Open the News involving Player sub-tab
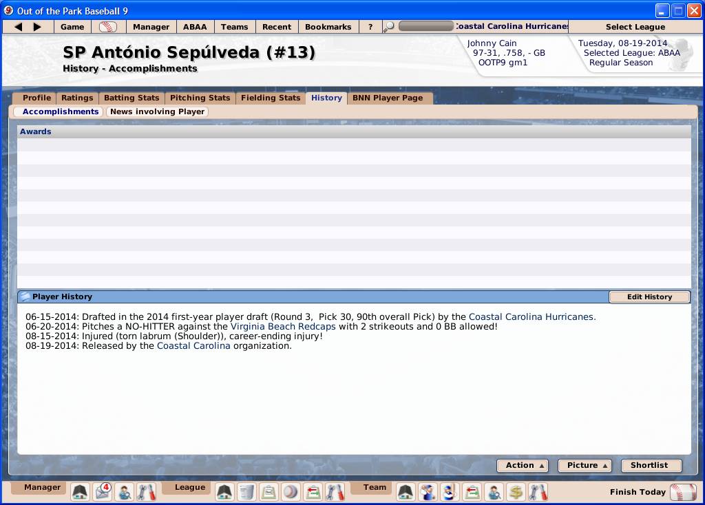Image resolution: width=705 pixels, height=505 pixels. 158,112
